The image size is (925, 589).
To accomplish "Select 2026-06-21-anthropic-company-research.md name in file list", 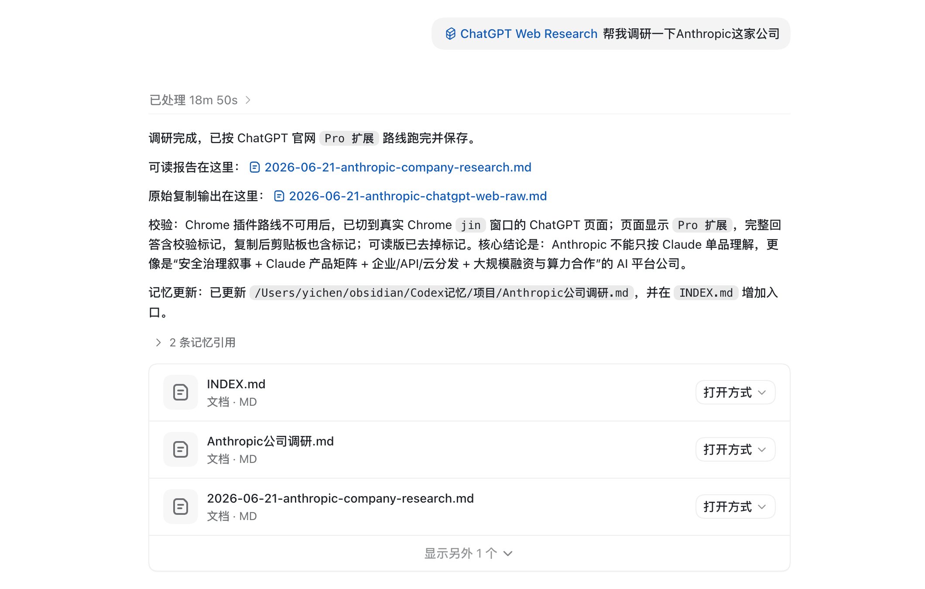I will click(340, 498).
